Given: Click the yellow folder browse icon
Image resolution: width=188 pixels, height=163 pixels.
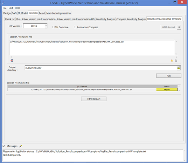Looking at the screenshot, I should point(172,61).
